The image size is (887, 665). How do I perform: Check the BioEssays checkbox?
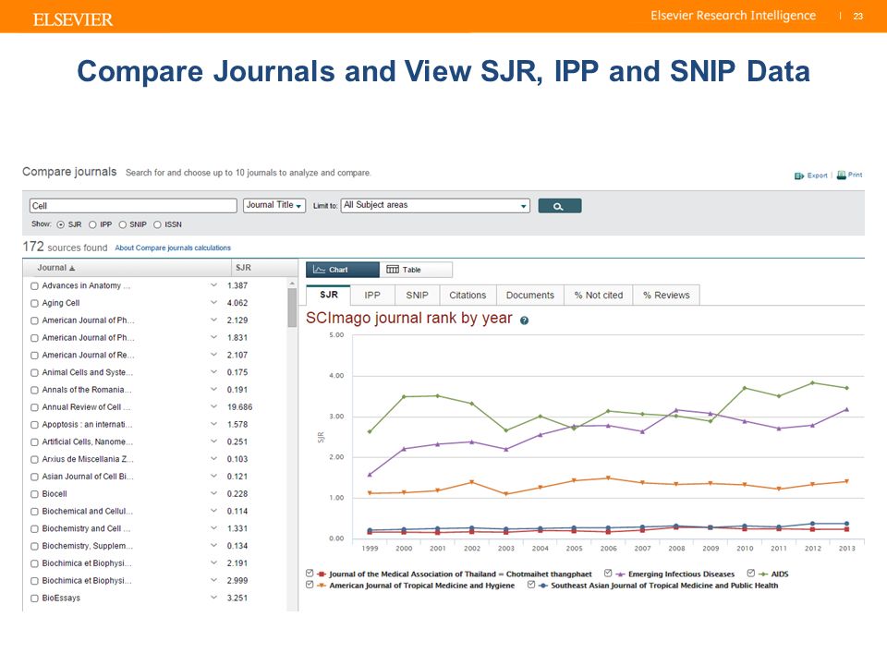tap(34, 598)
